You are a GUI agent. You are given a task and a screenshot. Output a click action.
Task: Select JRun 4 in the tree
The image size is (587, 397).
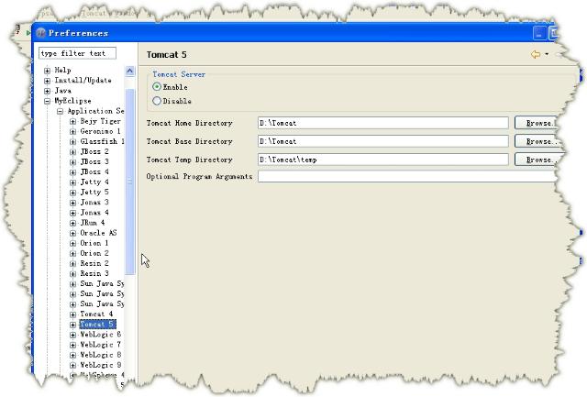[x=93, y=222]
